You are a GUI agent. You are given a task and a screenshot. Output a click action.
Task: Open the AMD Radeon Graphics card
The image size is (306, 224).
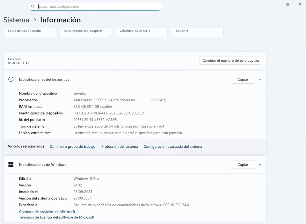tap(85, 31)
